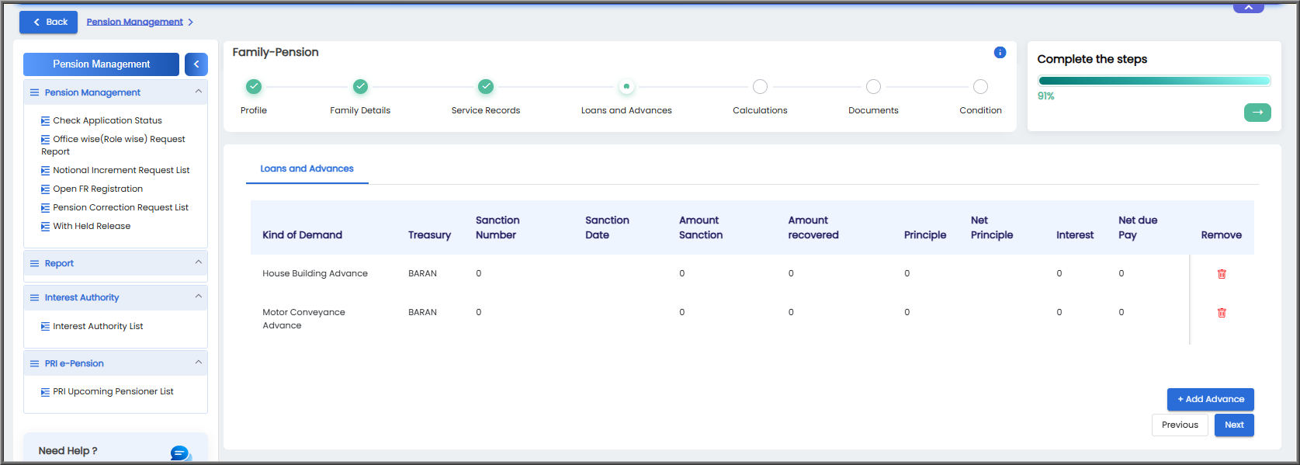
Task: Click BARAN in House Building Advance row
Action: (x=422, y=273)
